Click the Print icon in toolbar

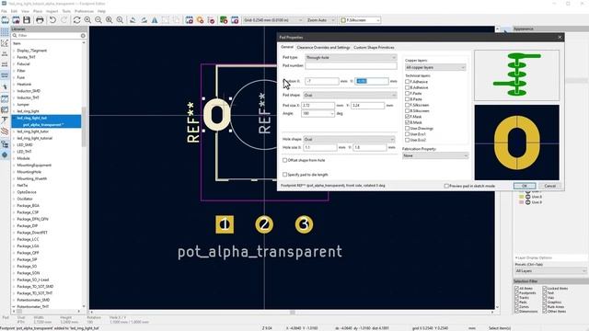pos(40,20)
